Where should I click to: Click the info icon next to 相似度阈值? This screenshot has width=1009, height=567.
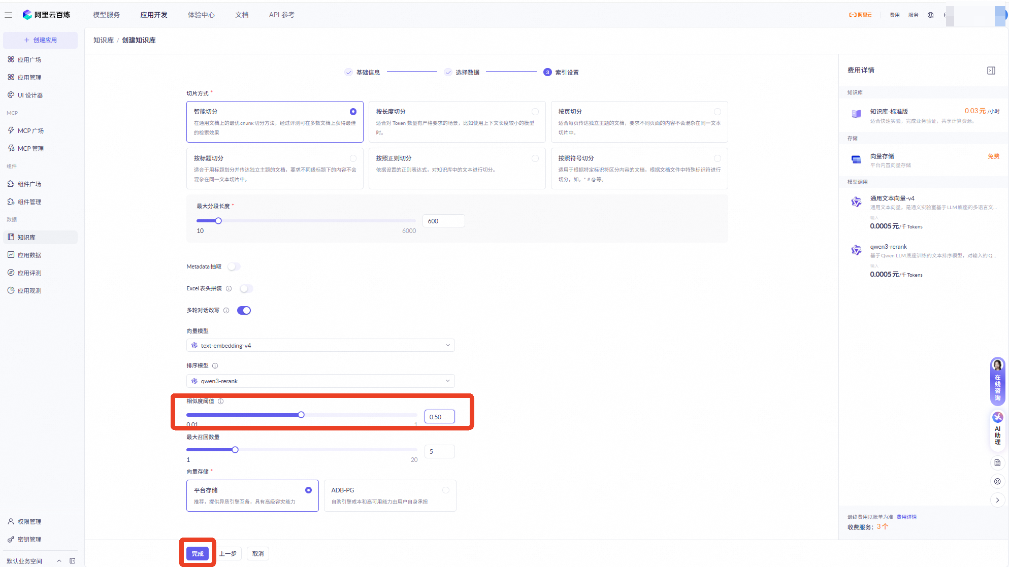pyautogui.click(x=221, y=401)
